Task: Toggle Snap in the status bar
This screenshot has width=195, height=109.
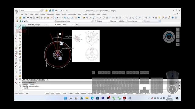Action: 47,93
